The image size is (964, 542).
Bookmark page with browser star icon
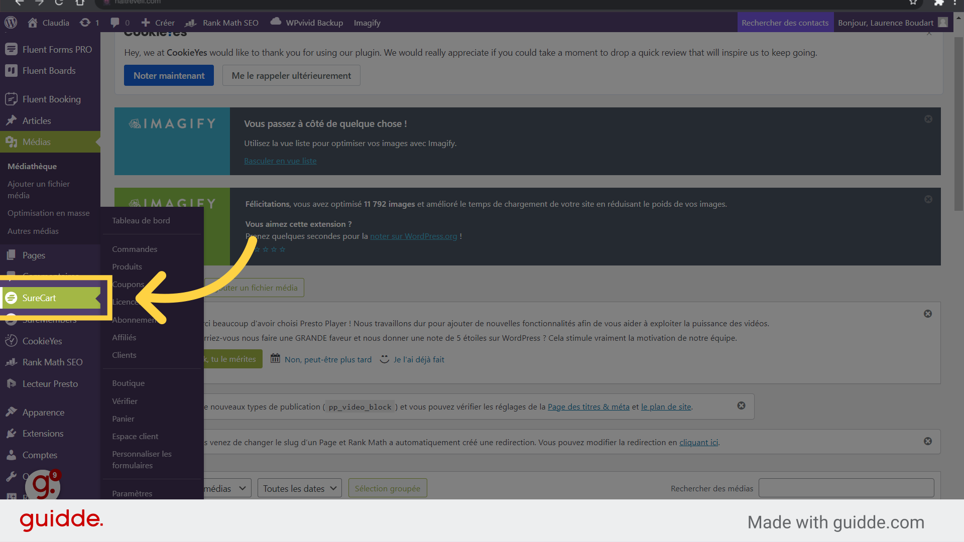(913, 3)
